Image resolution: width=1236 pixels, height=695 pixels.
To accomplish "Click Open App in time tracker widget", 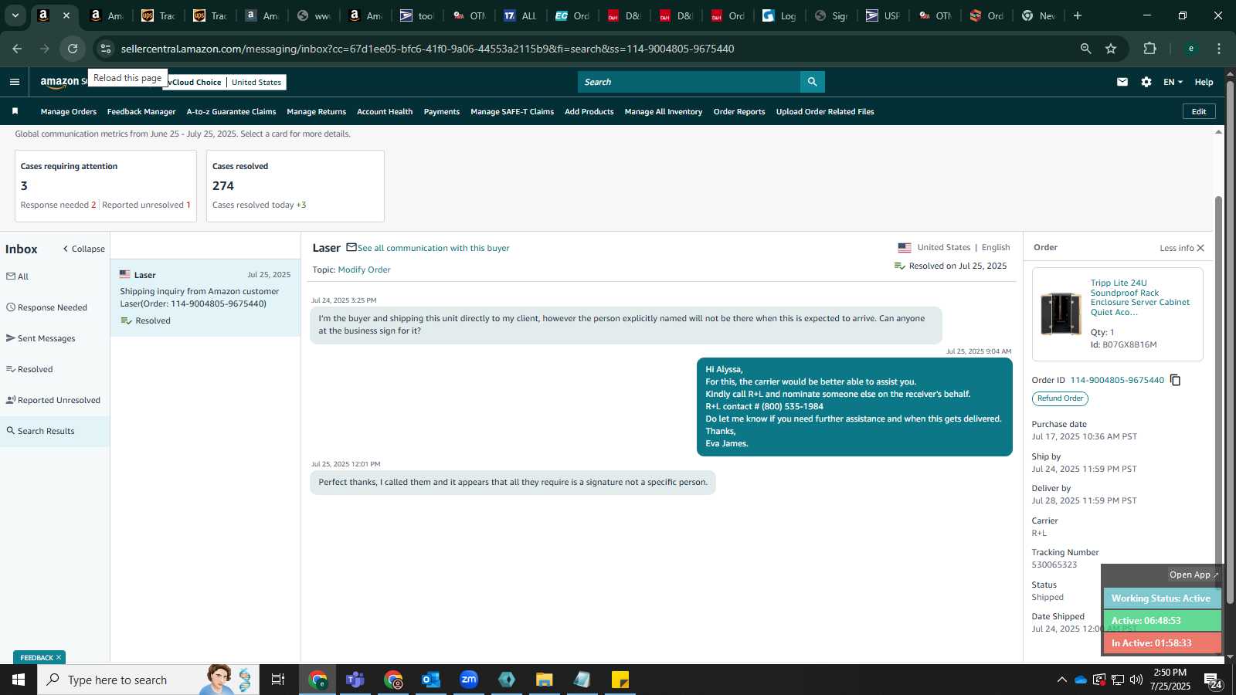I will tap(1194, 575).
